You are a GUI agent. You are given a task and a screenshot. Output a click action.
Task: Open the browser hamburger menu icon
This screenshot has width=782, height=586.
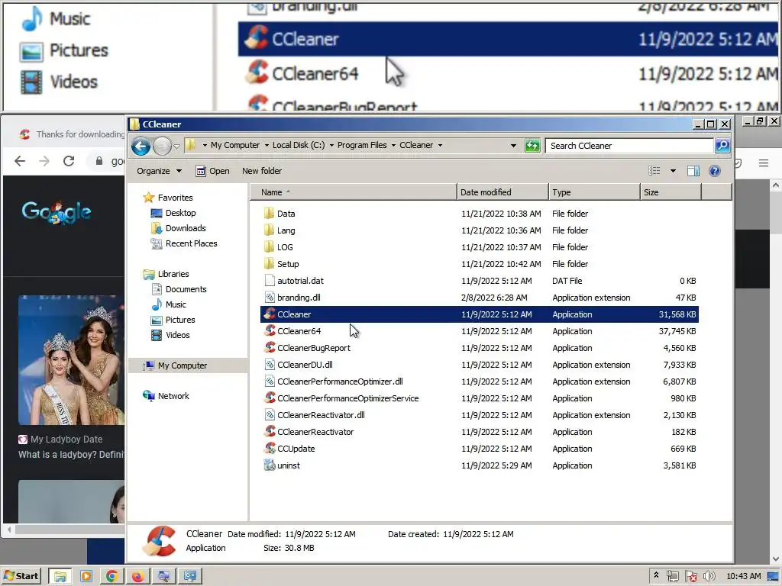coord(764,163)
